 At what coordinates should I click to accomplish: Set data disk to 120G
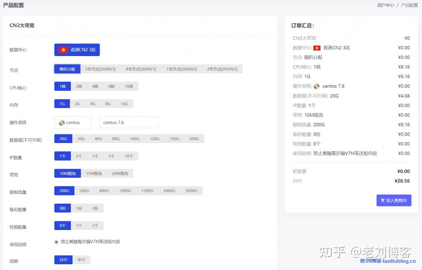click(155, 139)
